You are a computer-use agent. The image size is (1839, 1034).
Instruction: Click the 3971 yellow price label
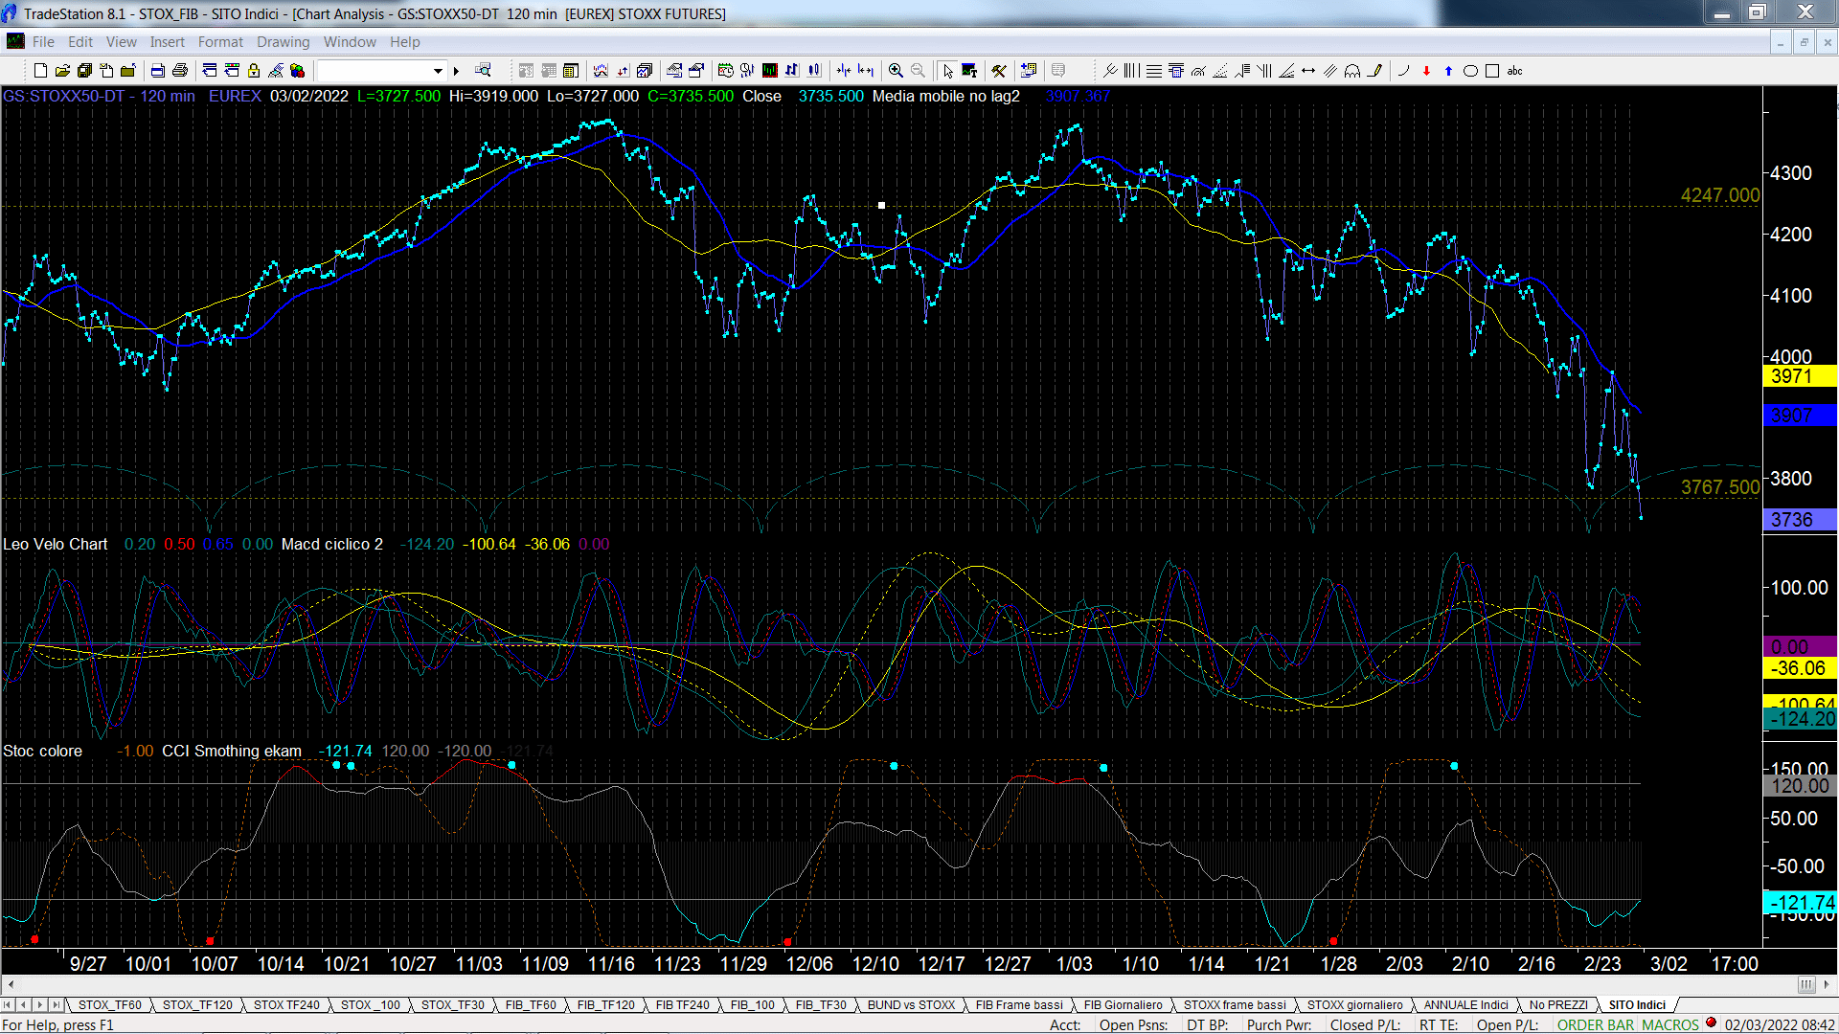pyautogui.click(x=1799, y=376)
